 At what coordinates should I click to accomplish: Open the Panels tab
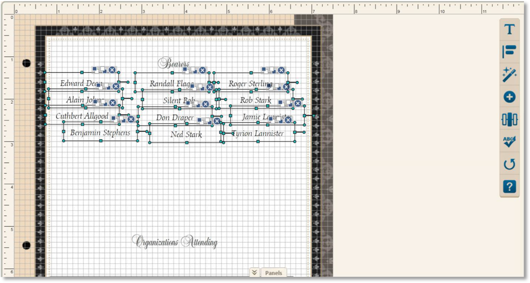pyautogui.click(x=274, y=273)
